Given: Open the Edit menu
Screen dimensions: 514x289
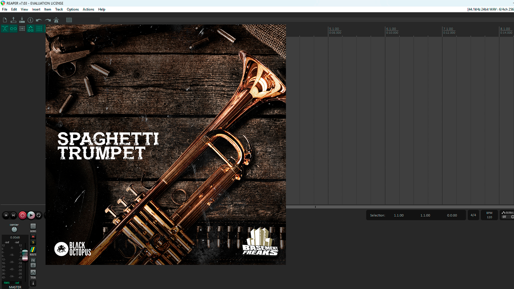Looking at the screenshot, I should [x=14, y=9].
